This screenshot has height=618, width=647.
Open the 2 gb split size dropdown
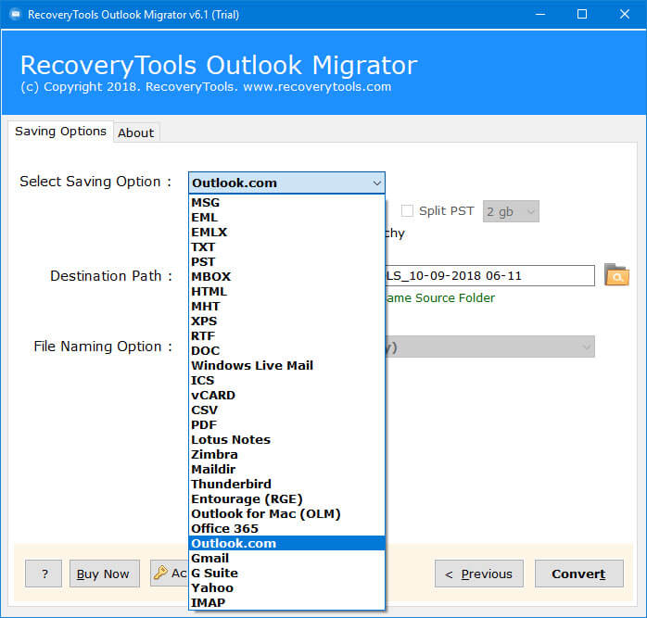511,211
